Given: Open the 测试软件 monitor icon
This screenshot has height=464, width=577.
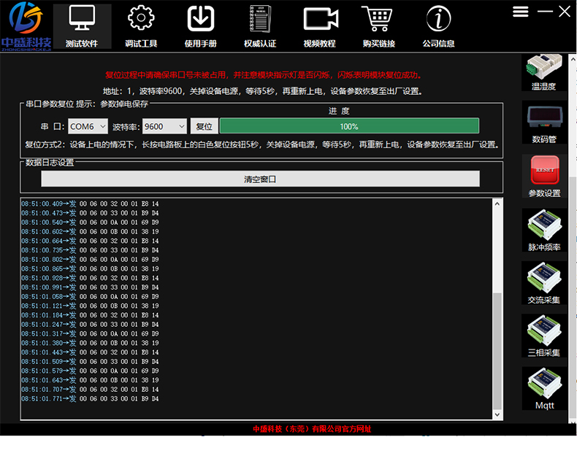Looking at the screenshot, I should pos(82,19).
